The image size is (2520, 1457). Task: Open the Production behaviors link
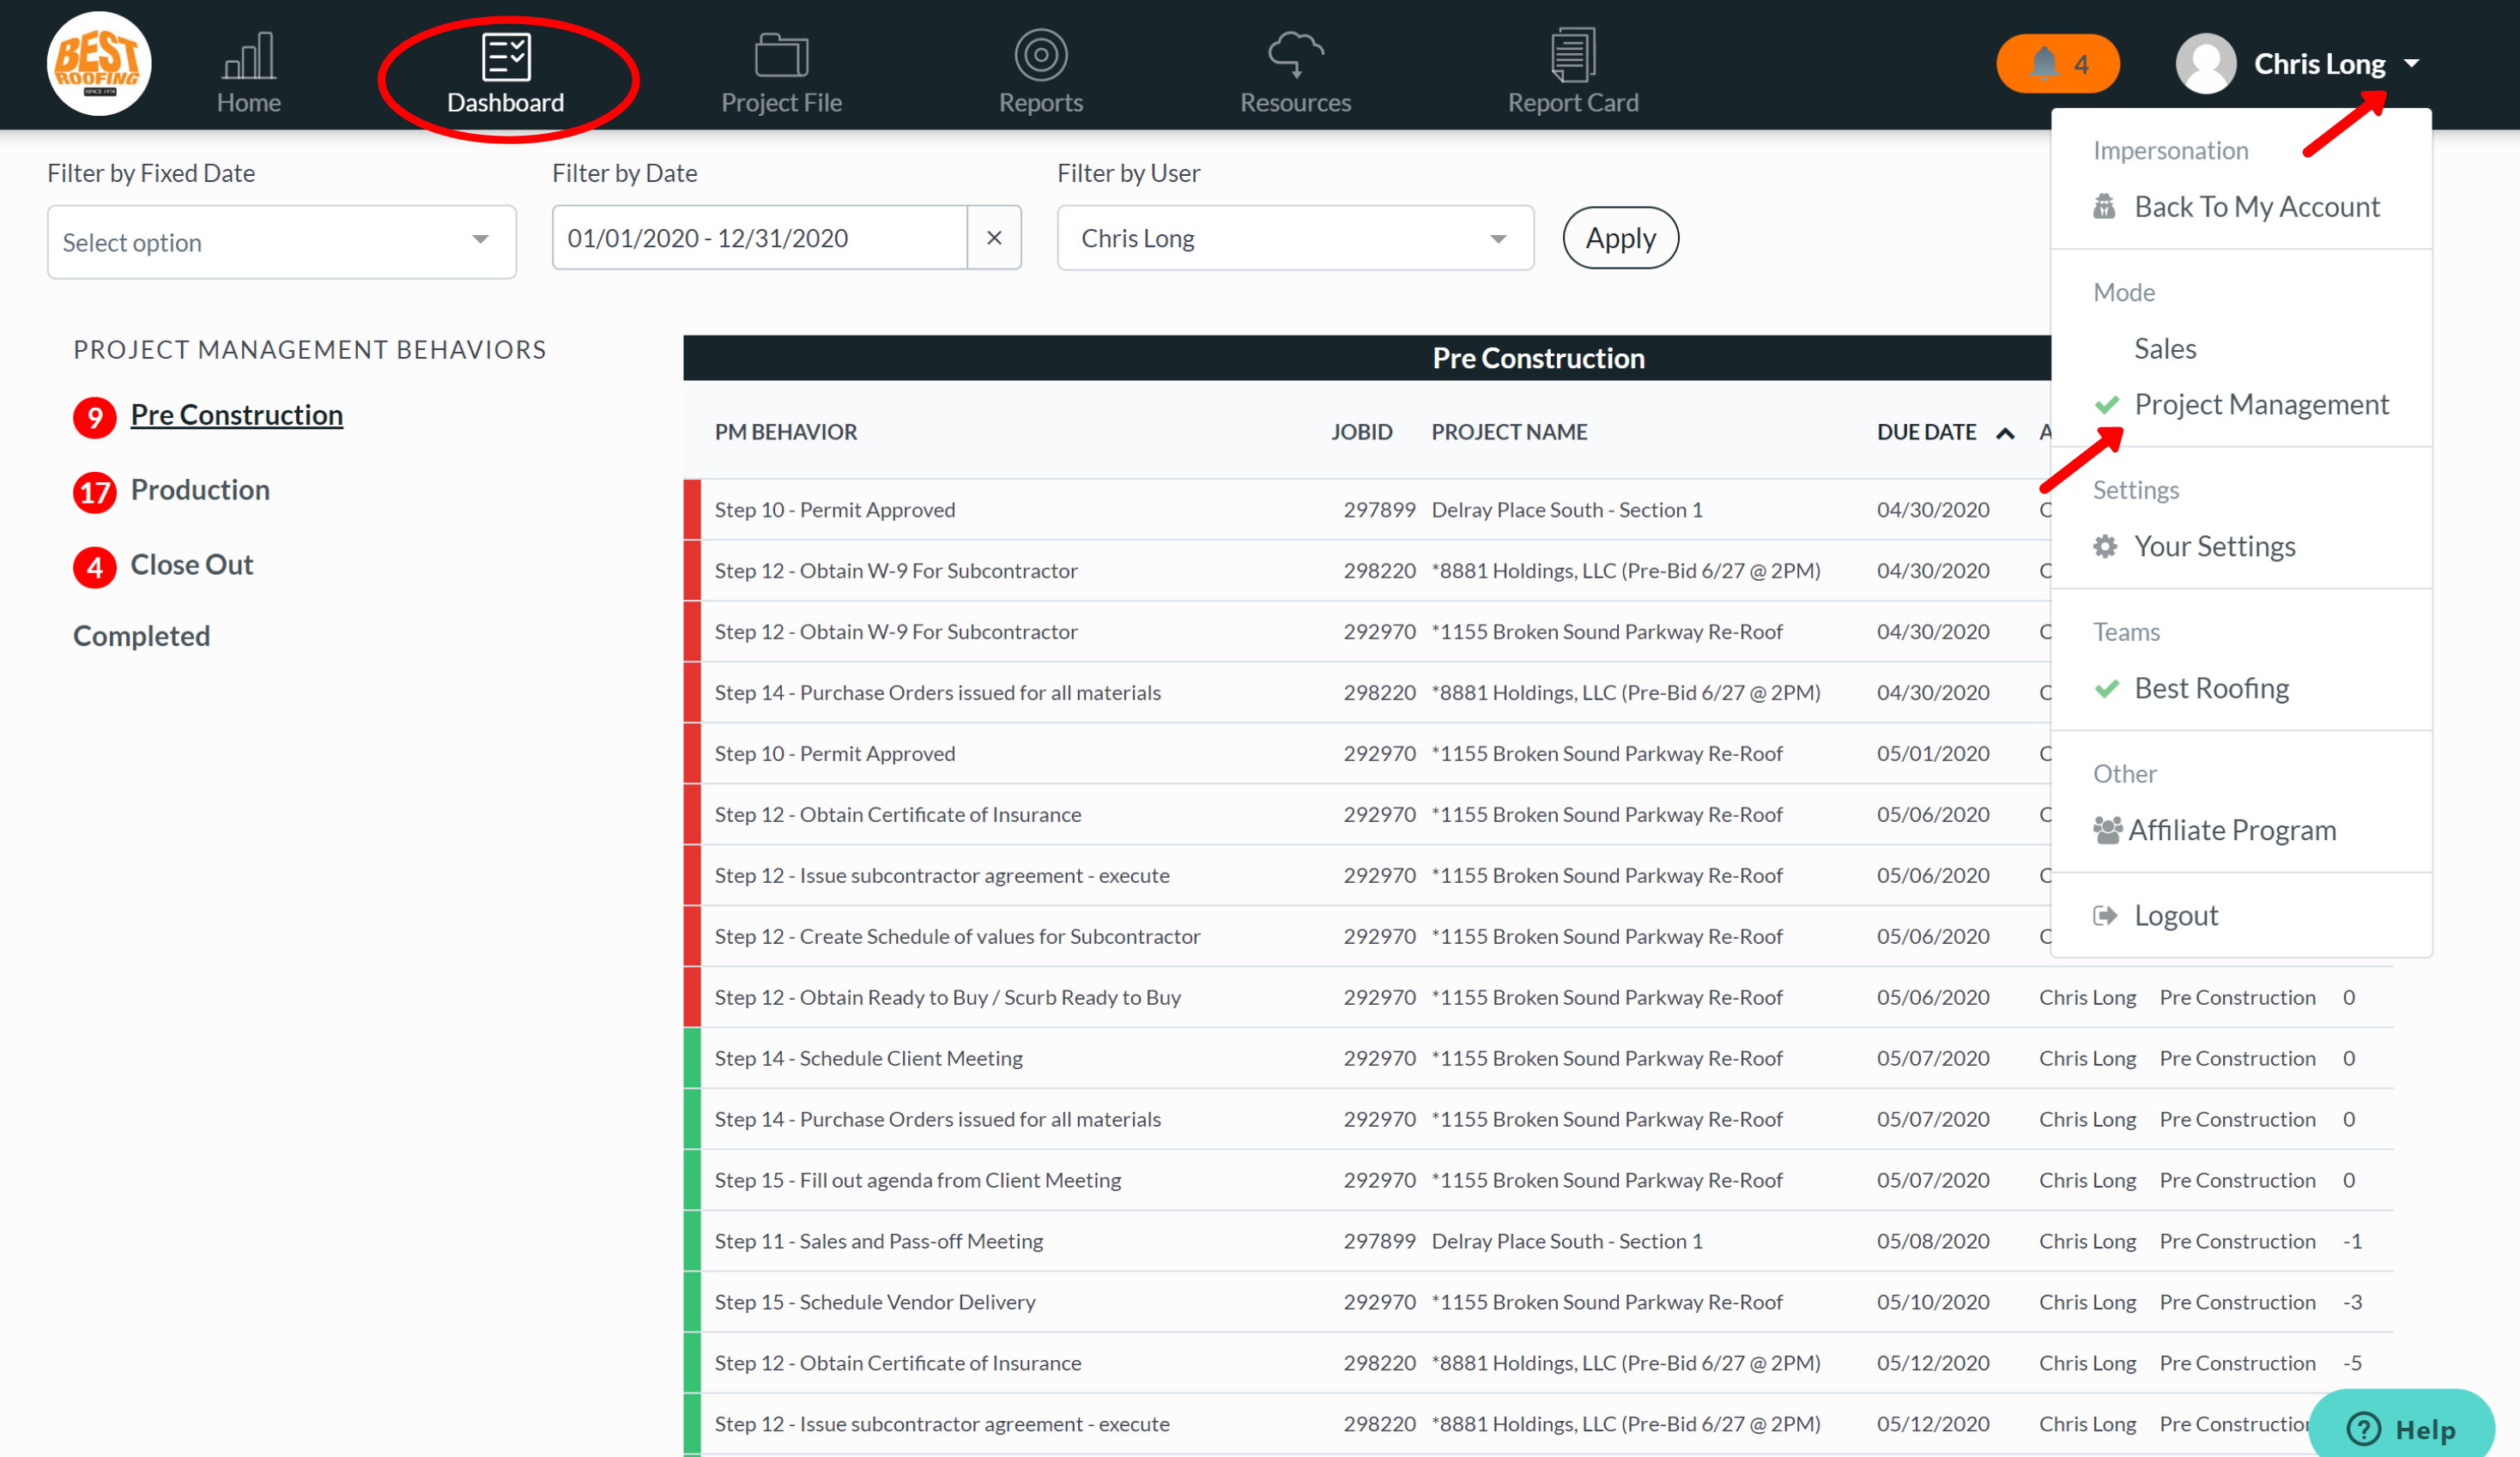click(x=200, y=490)
